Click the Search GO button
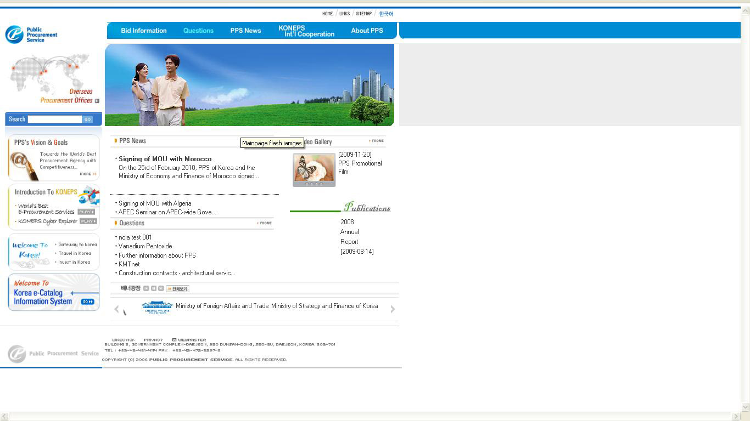The width and height of the screenshot is (750, 421). pos(87,119)
